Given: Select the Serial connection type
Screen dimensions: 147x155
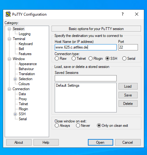Looking at the screenshot, I should tap(124, 59).
